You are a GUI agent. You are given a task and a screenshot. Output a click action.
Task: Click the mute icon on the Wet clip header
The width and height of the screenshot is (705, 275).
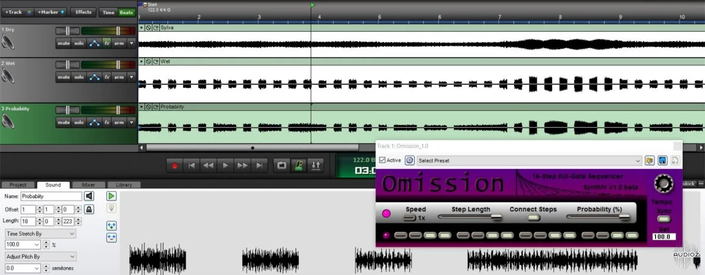coord(149,61)
